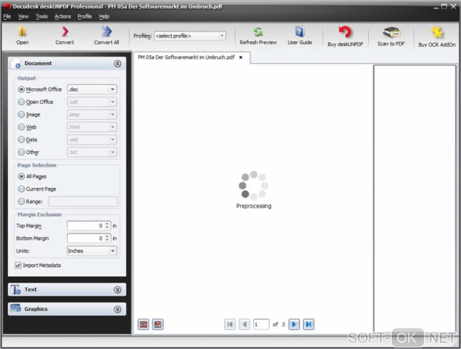Viewport: 461px width, 349px height.
Task: Click the fit-page view icon below preview
Action: pyautogui.click(x=158, y=324)
